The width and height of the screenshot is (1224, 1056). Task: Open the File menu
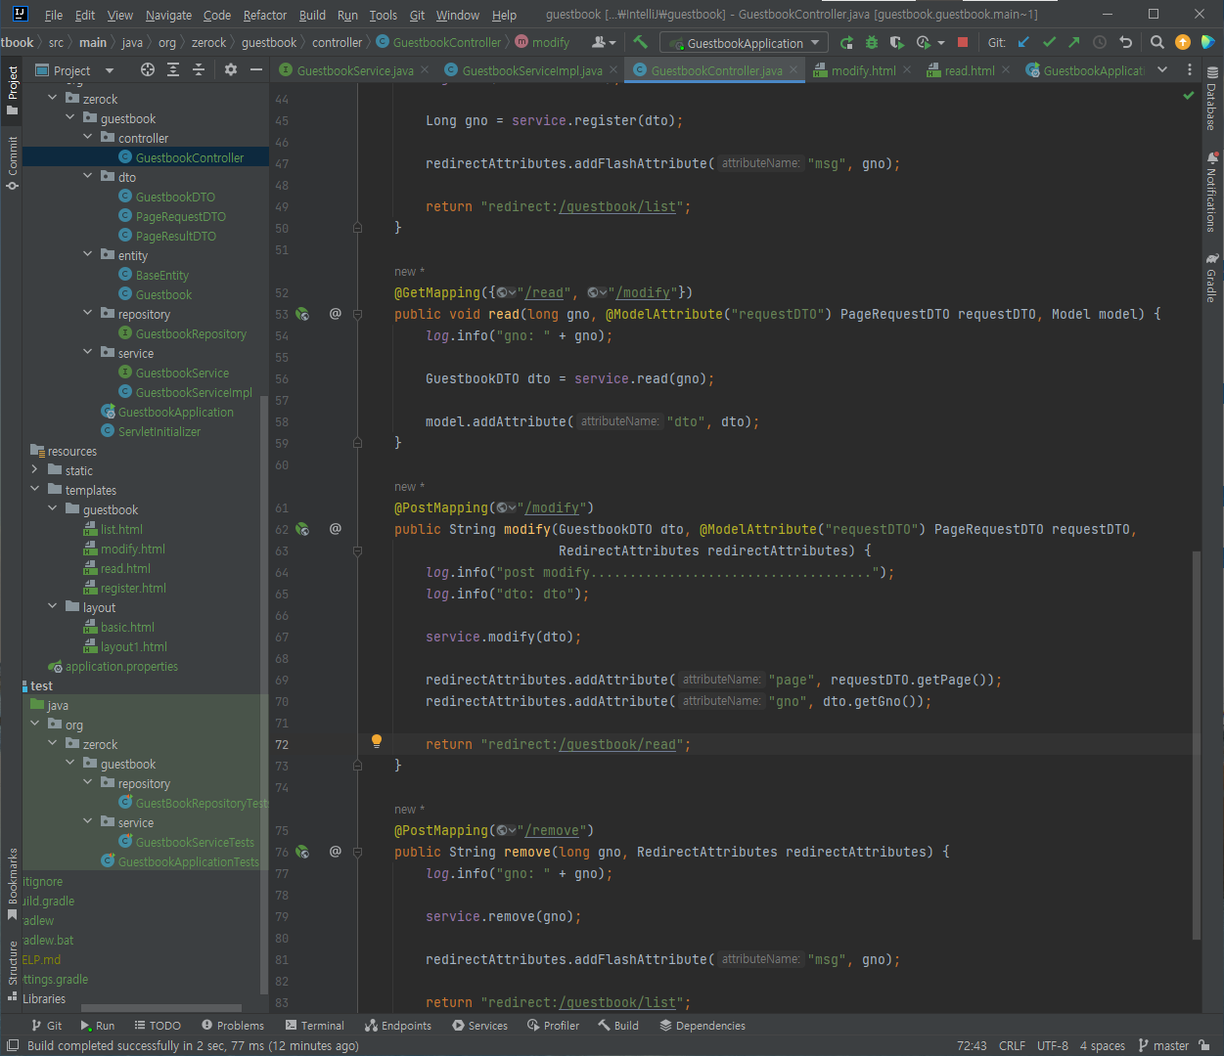coord(54,15)
